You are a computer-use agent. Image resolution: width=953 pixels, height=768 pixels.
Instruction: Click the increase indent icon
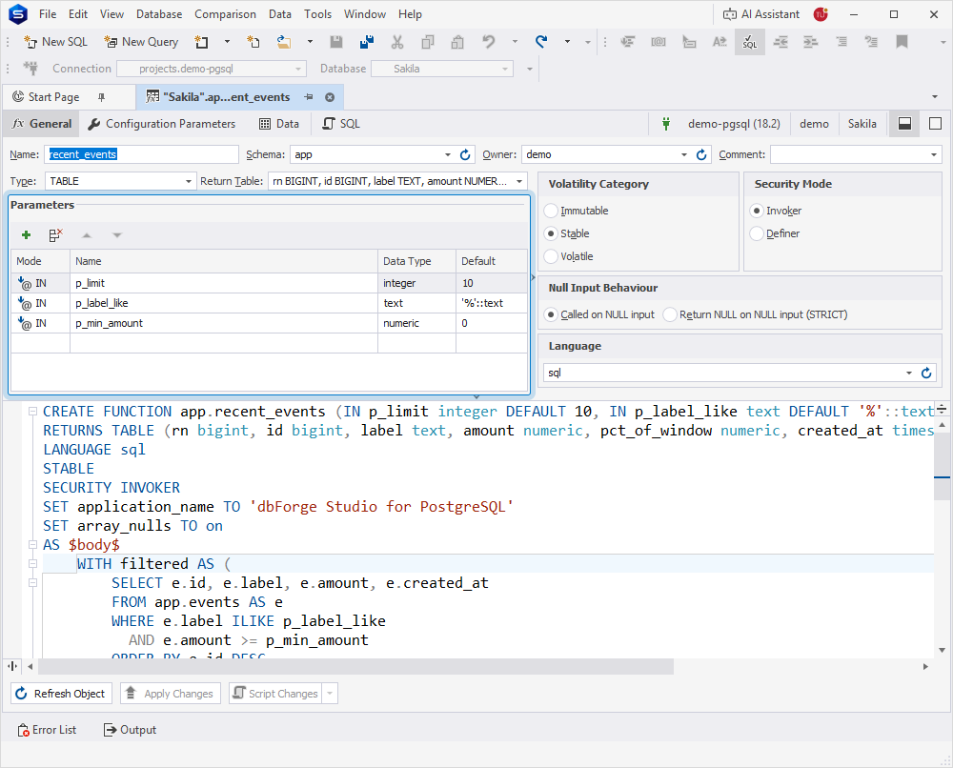[811, 42]
